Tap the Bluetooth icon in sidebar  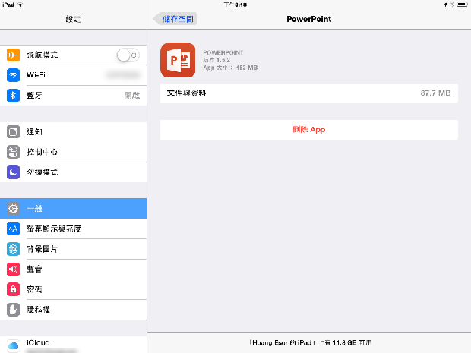click(13, 96)
